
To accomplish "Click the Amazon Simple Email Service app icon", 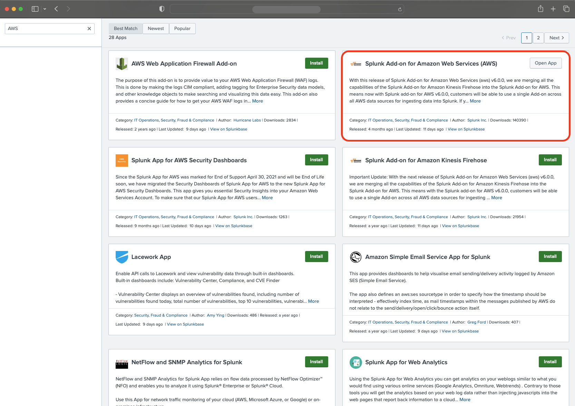I will tap(355, 257).
